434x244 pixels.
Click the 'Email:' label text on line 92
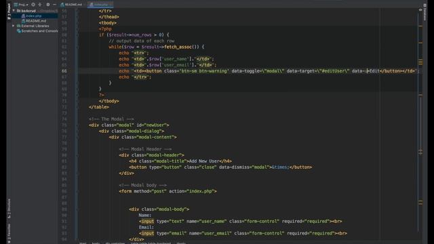[146, 228]
